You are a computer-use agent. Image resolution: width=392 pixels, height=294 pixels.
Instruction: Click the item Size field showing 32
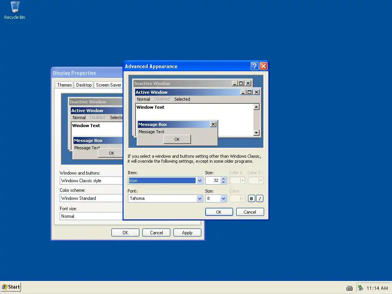pyautogui.click(x=213, y=181)
